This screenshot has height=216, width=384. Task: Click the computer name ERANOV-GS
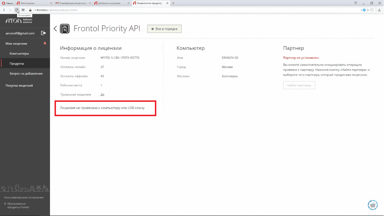pyautogui.click(x=230, y=58)
